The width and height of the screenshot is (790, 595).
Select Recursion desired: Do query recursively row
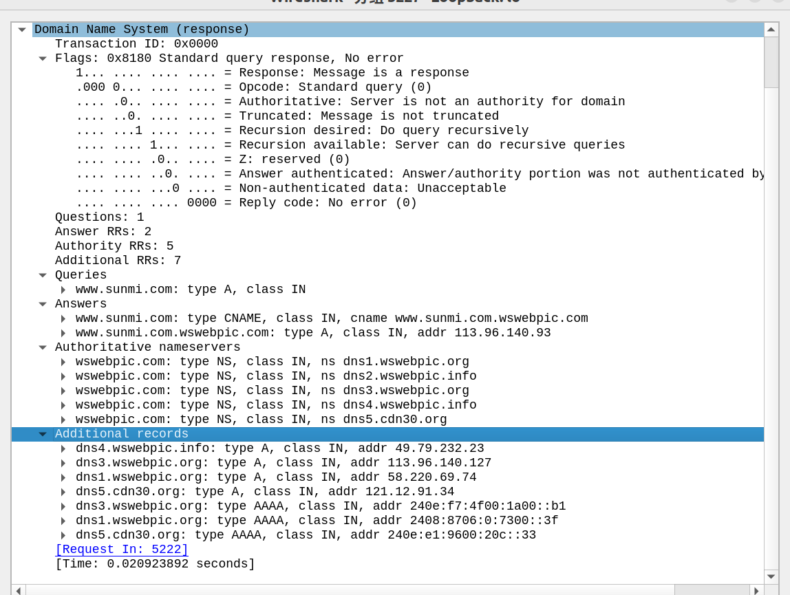point(387,131)
